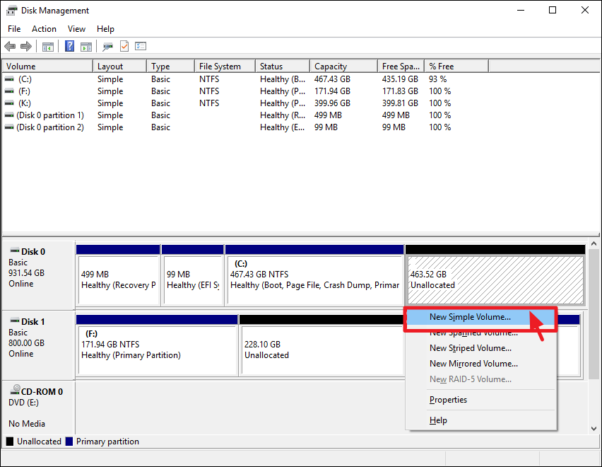Minimize the Disk Management window
This screenshot has width=602, height=467.
coord(521,11)
